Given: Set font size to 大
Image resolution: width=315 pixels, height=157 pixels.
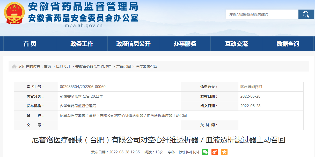Looking at the screenshot, I should 182,152.
